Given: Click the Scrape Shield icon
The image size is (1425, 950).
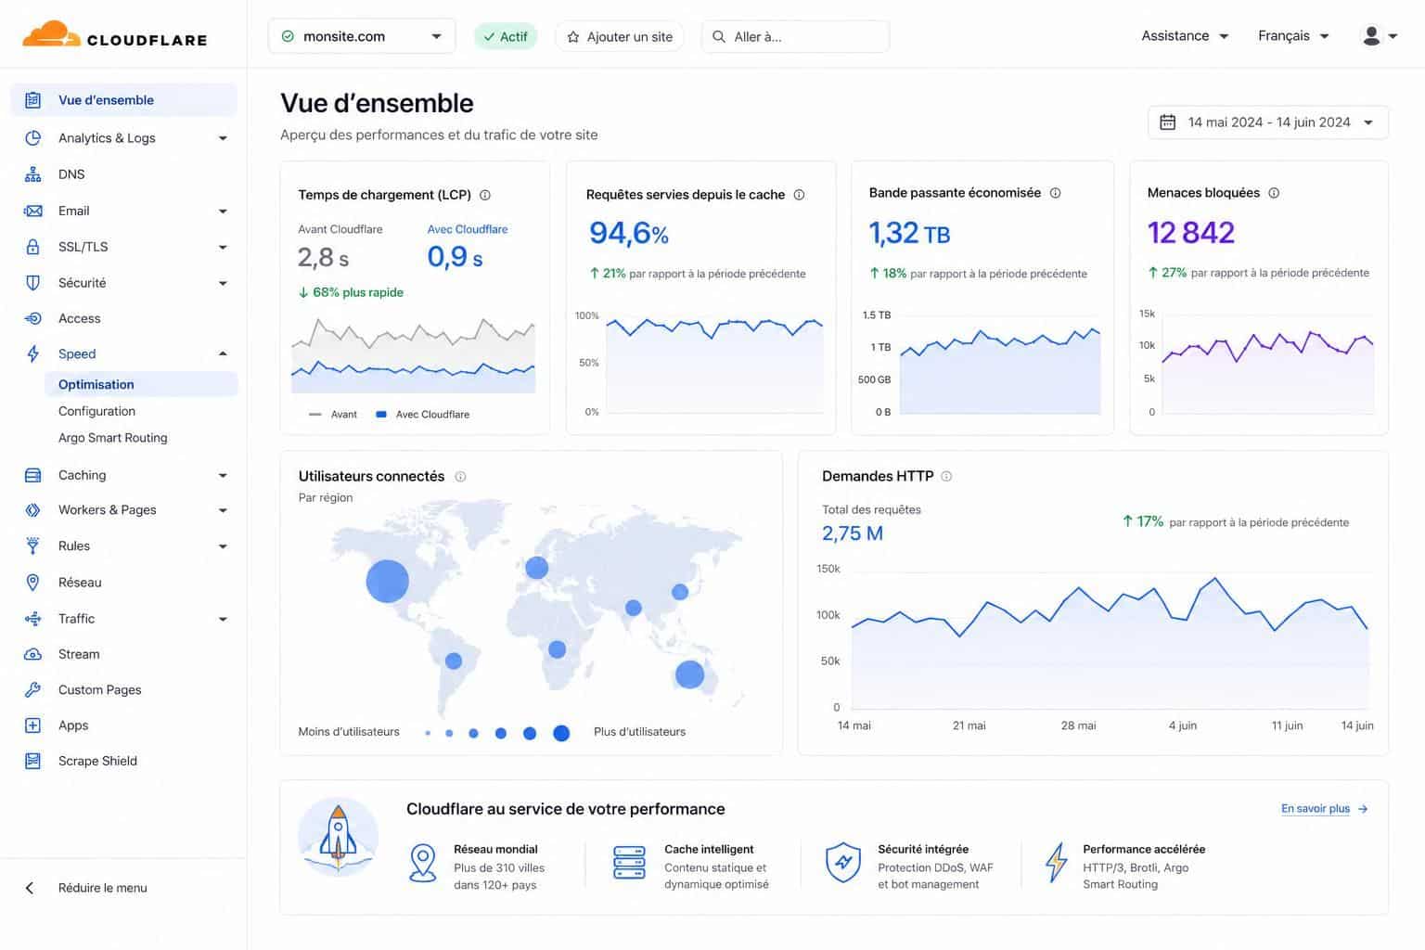Looking at the screenshot, I should tap(32, 761).
